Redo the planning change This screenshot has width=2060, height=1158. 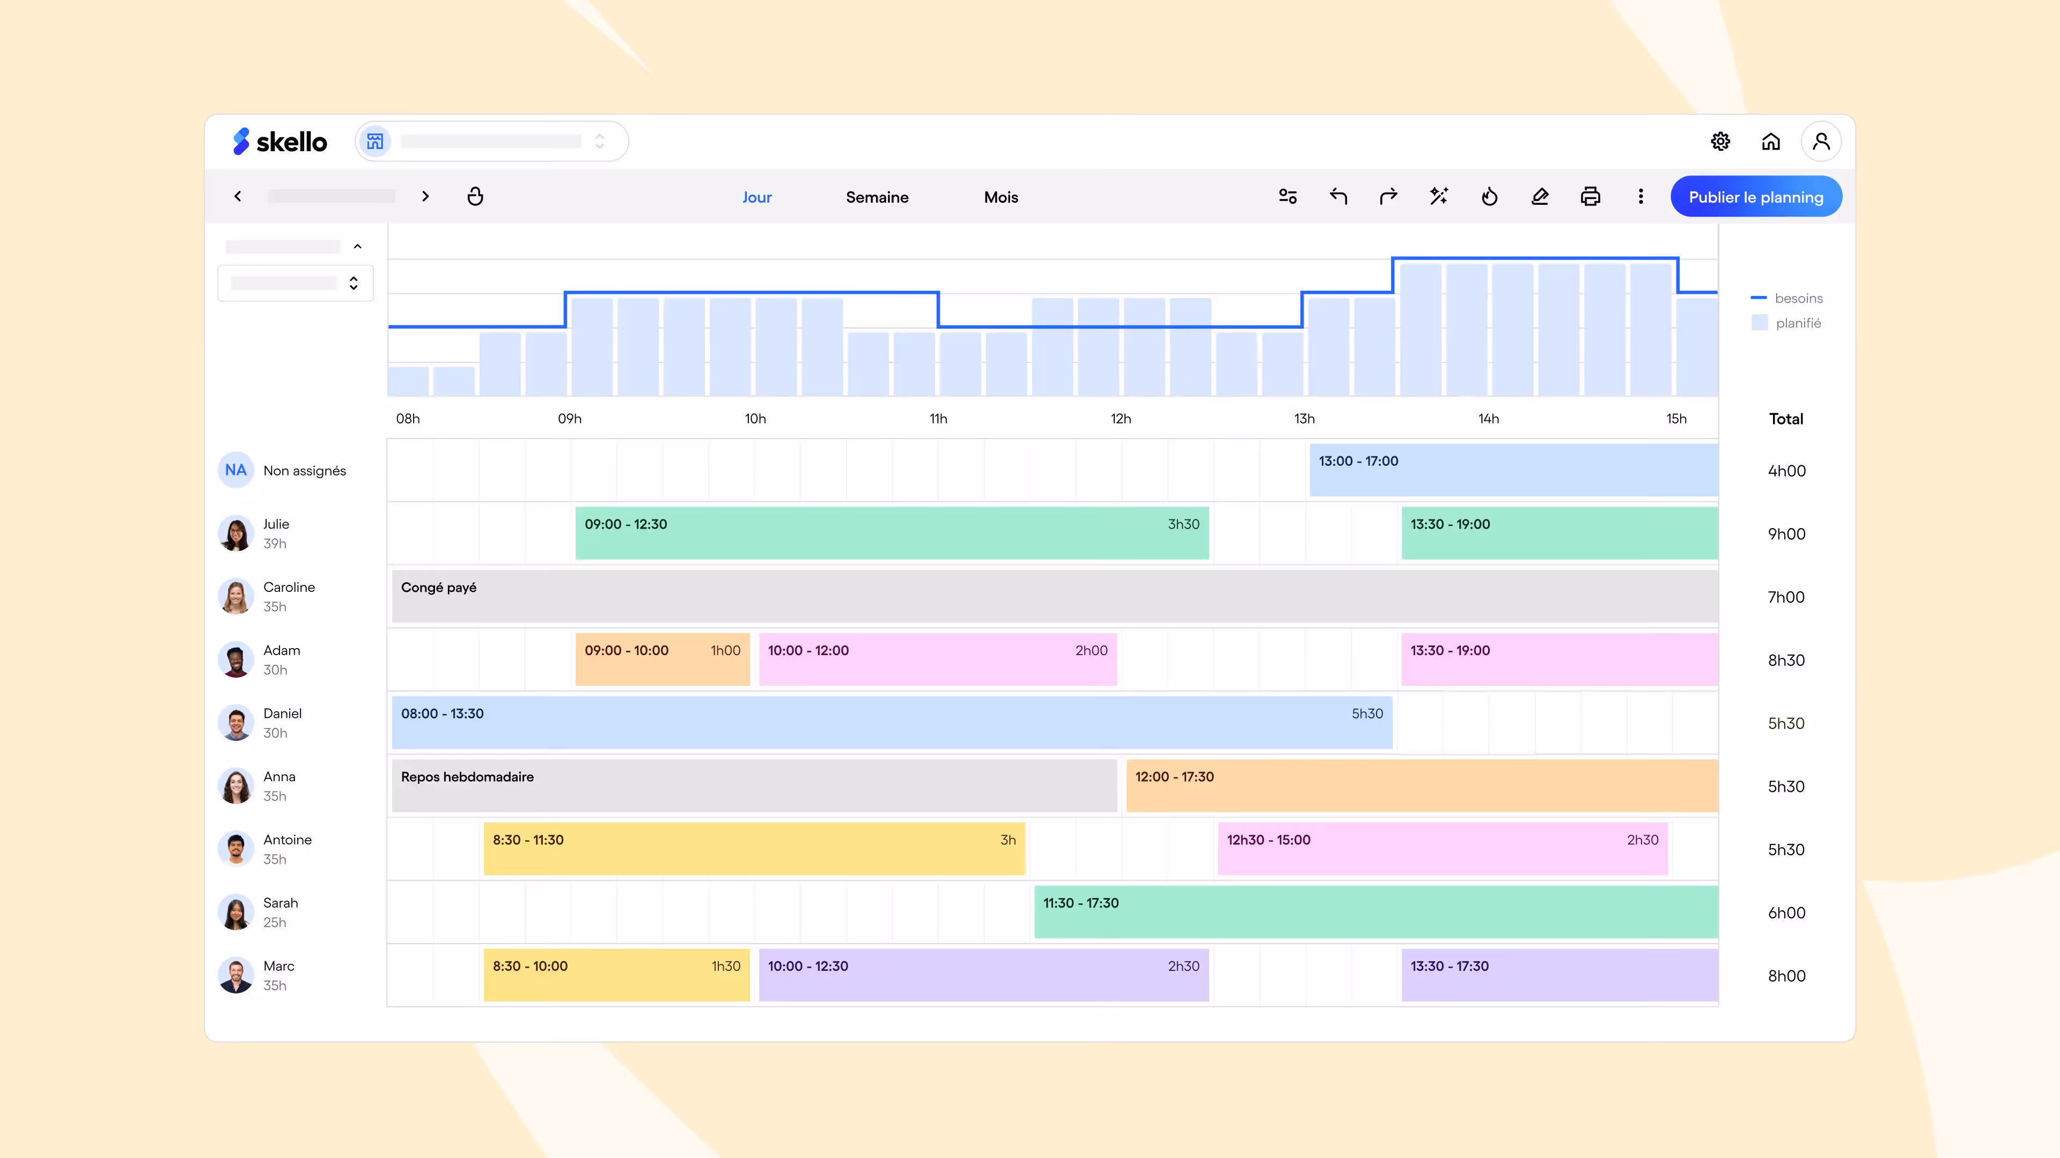click(1388, 197)
